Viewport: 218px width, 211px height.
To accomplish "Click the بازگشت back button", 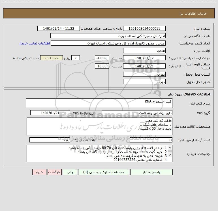I will pyautogui.click(x=54, y=172).
